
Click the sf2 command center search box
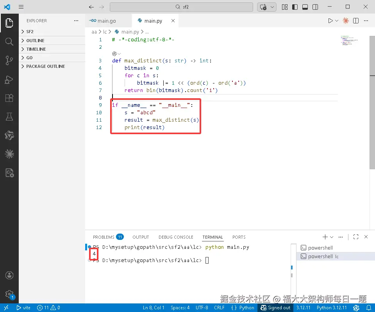click(x=181, y=7)
